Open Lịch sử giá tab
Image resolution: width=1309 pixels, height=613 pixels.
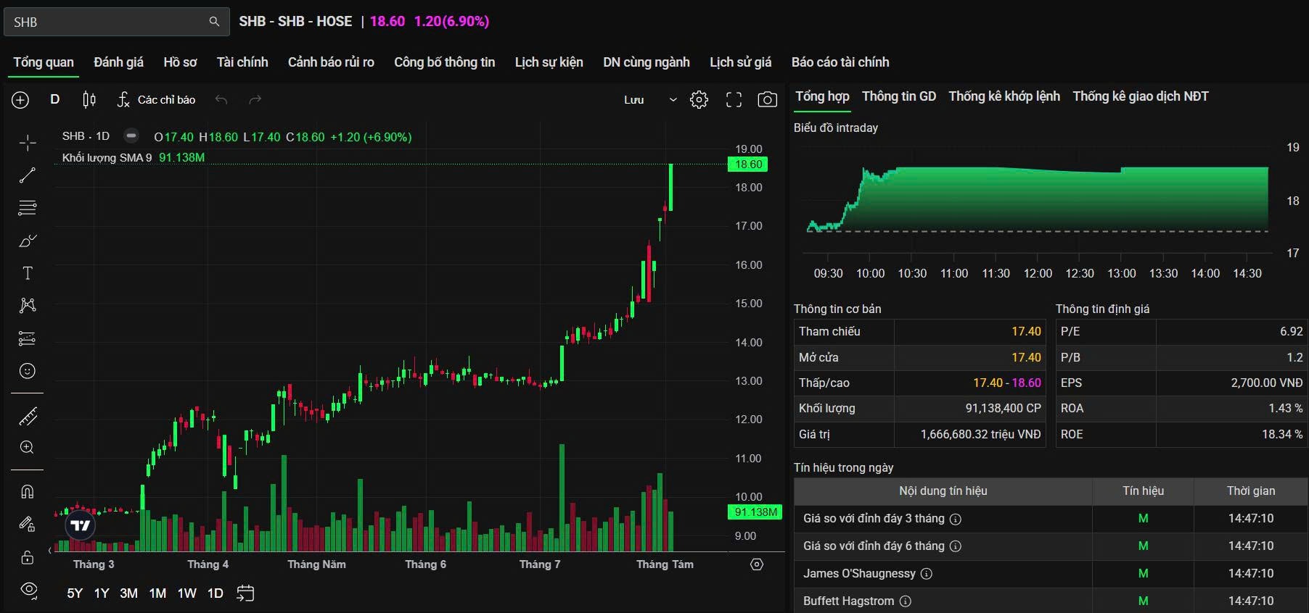(741, 62)
